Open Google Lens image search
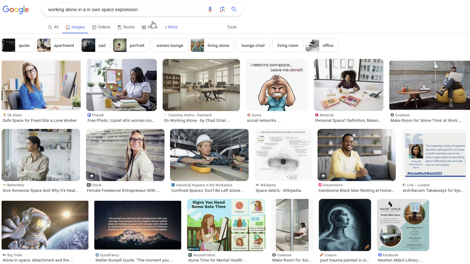This screenshot has width=470, height=264. click(222, 9)
